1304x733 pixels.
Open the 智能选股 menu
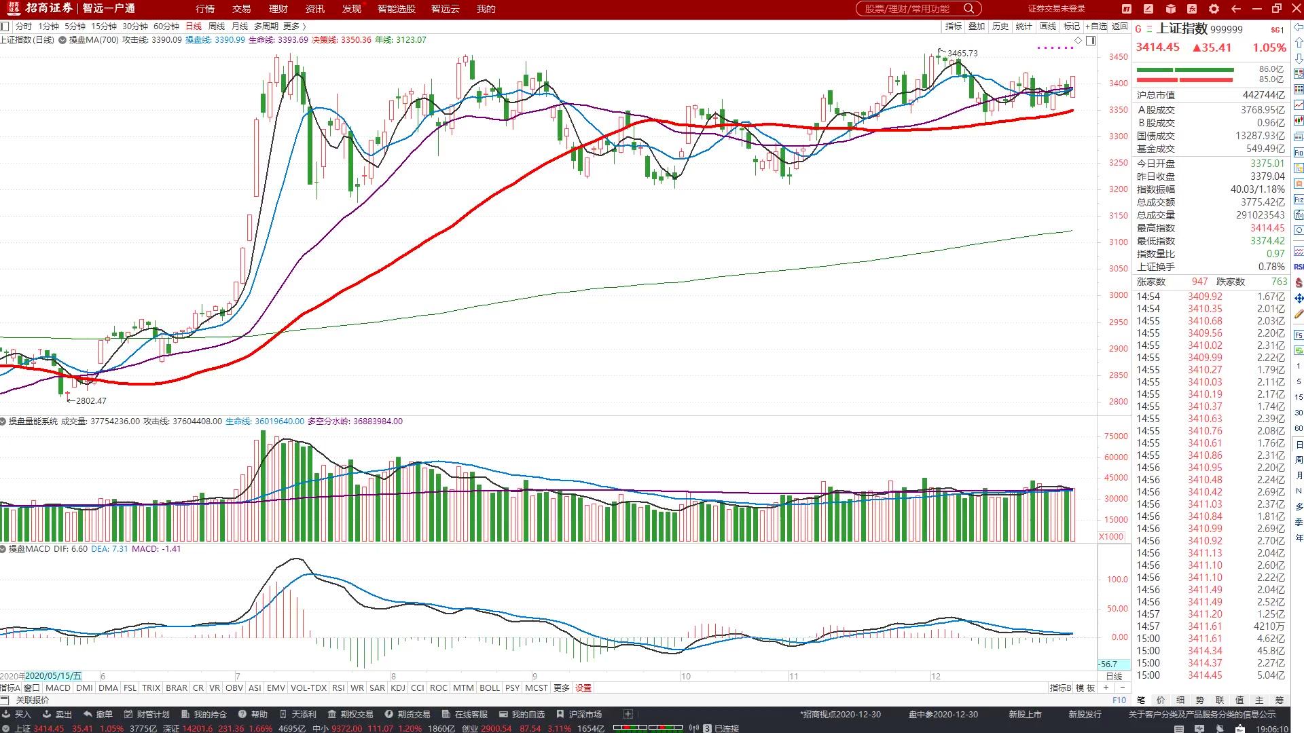pos(396,9)
